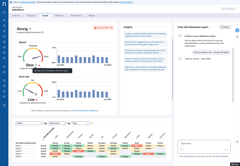This screenshot has height=166, width=240.
Task: Open the Page dropdown
Action: 80,123
